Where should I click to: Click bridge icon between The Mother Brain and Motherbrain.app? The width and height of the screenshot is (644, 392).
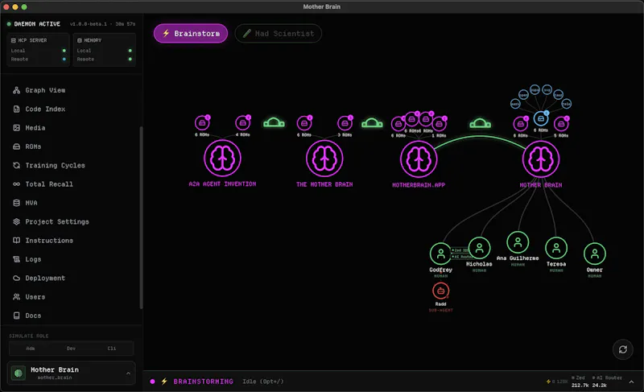coord(372,122)
